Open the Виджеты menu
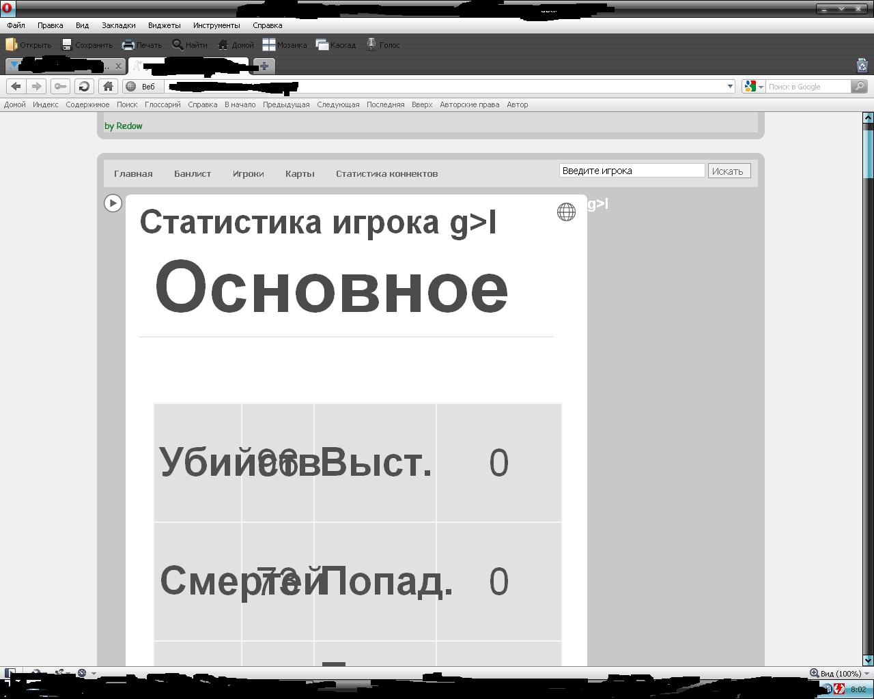 click(x=165, y=25)
